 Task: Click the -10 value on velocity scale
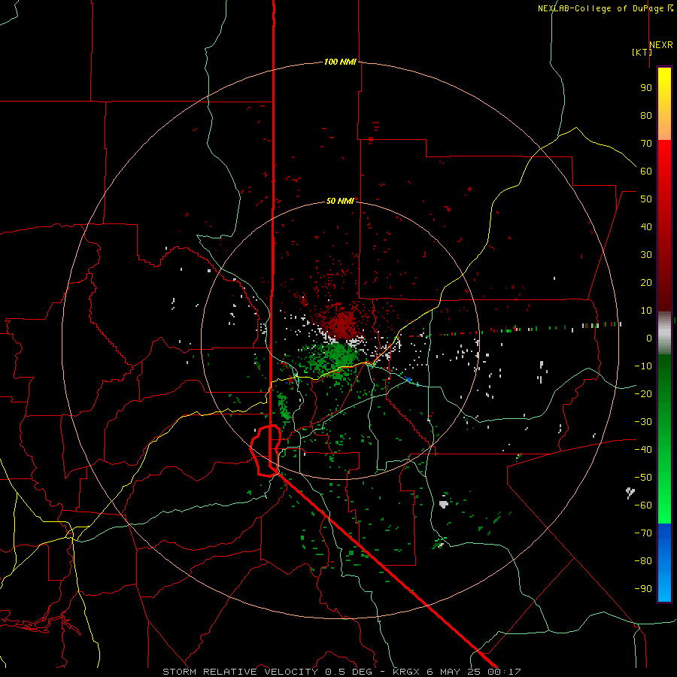[643, 366]
